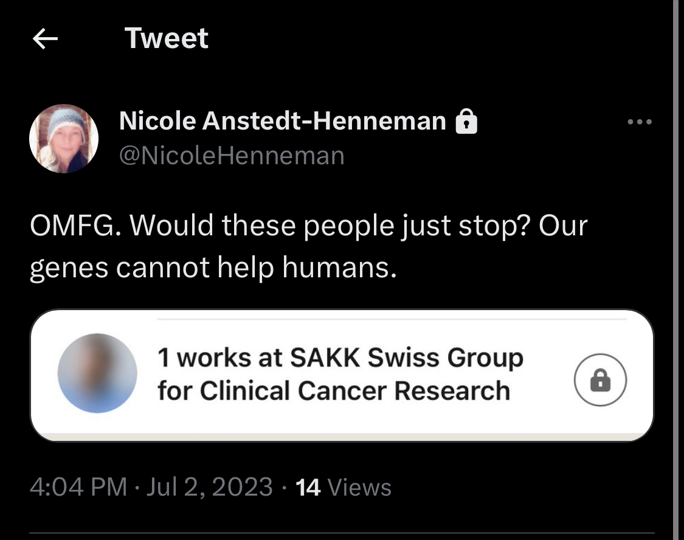Click the word "Views" below the tweet

359,487
